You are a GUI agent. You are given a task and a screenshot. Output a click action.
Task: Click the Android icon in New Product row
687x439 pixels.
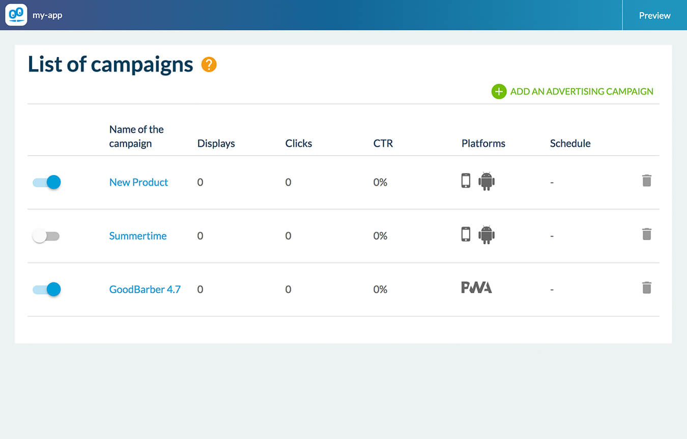click(x=486, y=181)
